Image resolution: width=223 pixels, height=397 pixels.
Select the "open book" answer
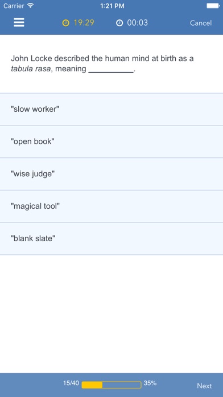[x=111, y=141]
